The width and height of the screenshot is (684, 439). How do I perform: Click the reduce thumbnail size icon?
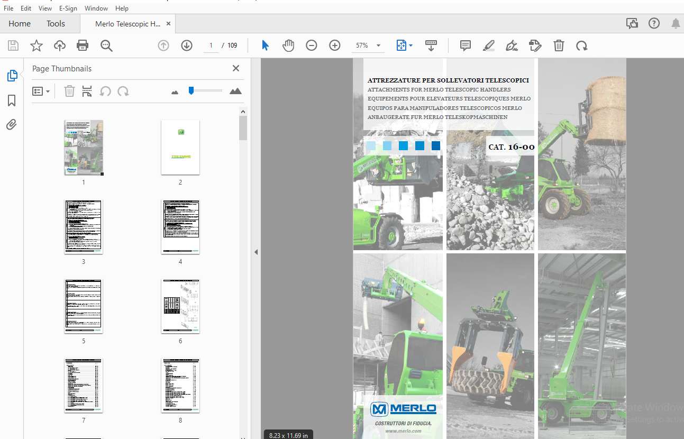tap(175, 92)
